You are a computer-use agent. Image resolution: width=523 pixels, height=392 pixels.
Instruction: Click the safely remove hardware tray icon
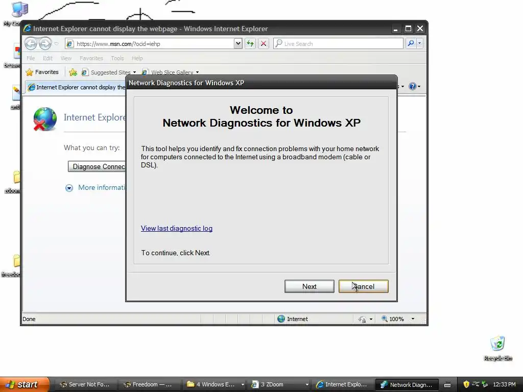click(485, 384)
